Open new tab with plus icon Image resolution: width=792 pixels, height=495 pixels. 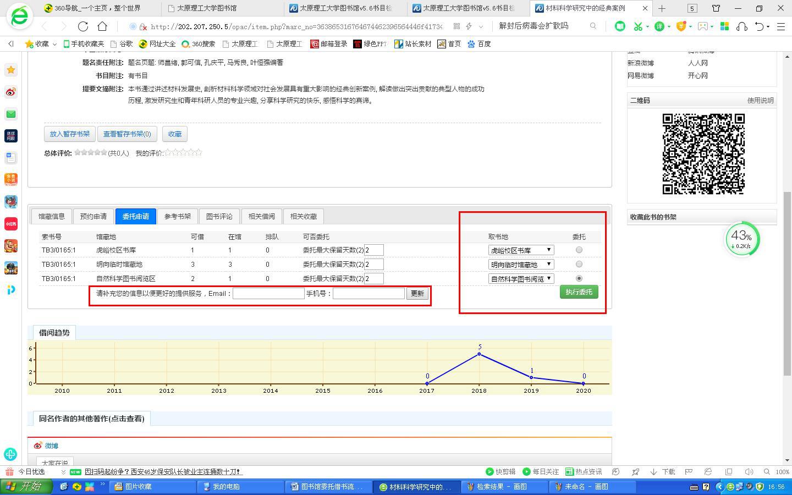coord(662,8)
